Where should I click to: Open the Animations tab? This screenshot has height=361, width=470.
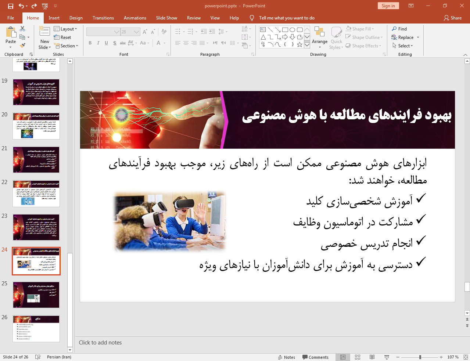[135, 18]
